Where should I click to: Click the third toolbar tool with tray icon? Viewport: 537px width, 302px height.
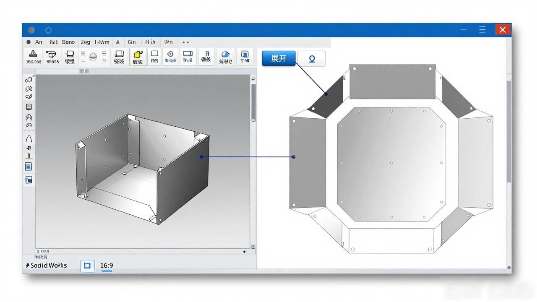[x=70, y=57]
